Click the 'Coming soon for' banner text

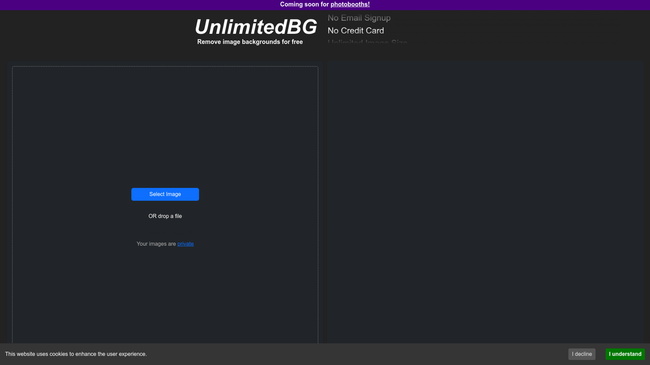304,4
